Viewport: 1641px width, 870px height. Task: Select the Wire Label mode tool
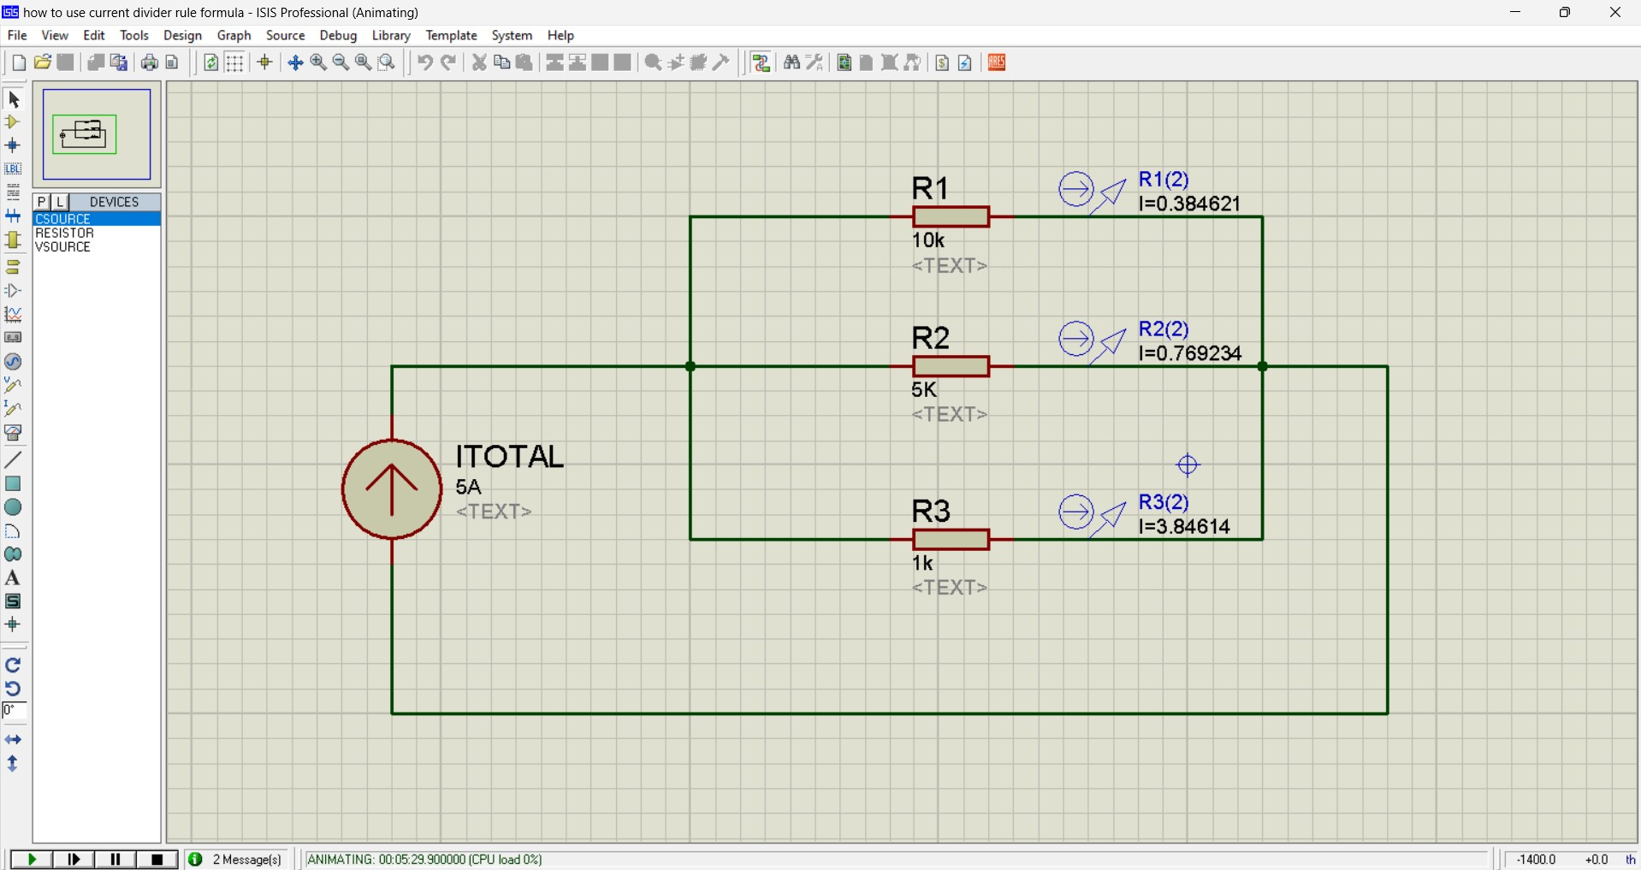click(x=13, y=169)
